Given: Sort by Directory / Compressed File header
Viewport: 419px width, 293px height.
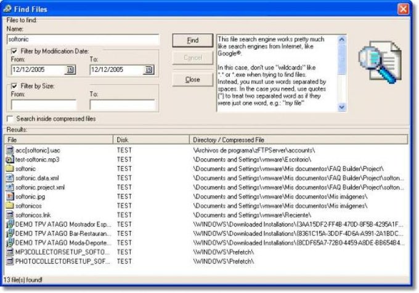Looking at the screenshot, I should click(x=298, y=140).
